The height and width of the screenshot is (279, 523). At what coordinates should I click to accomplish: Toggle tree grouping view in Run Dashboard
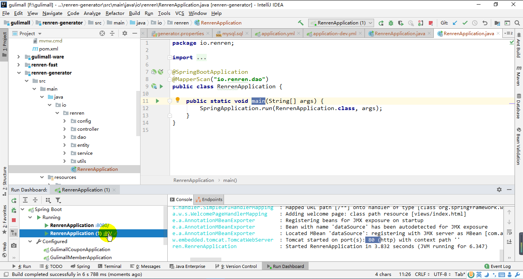tap(14, 233)
